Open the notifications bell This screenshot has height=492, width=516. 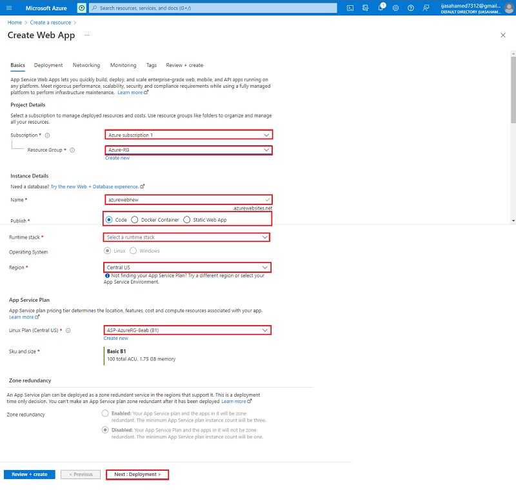tap(381, 8)
